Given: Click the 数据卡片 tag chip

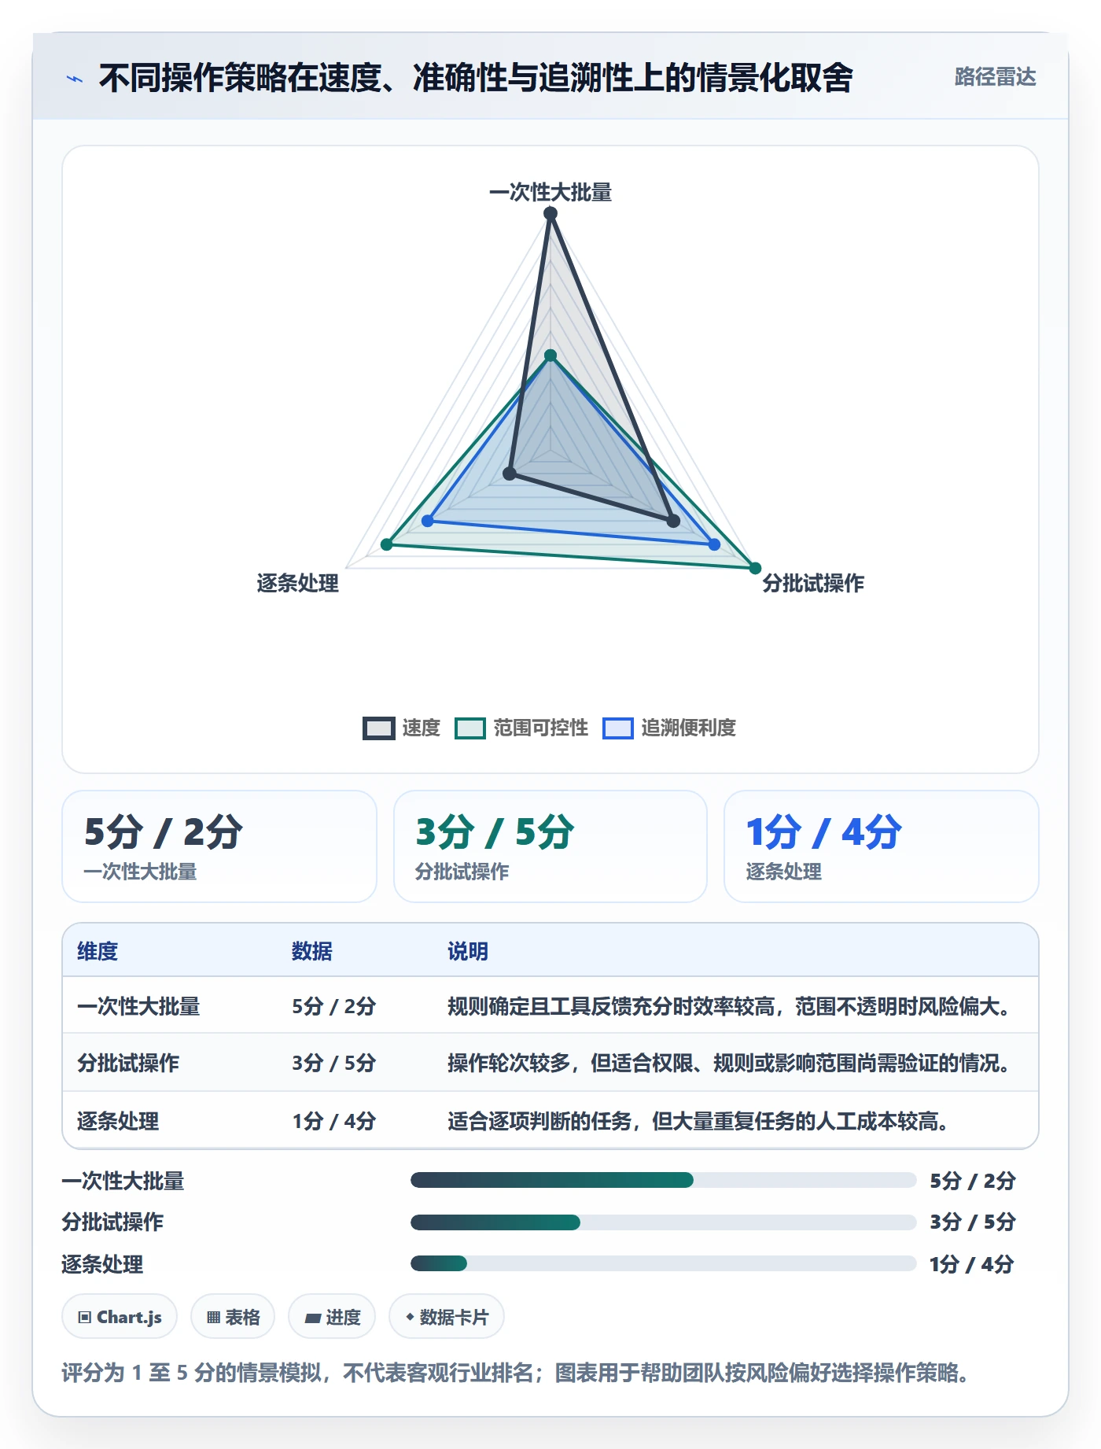Looking at the screenshot, I should 447,1317.
